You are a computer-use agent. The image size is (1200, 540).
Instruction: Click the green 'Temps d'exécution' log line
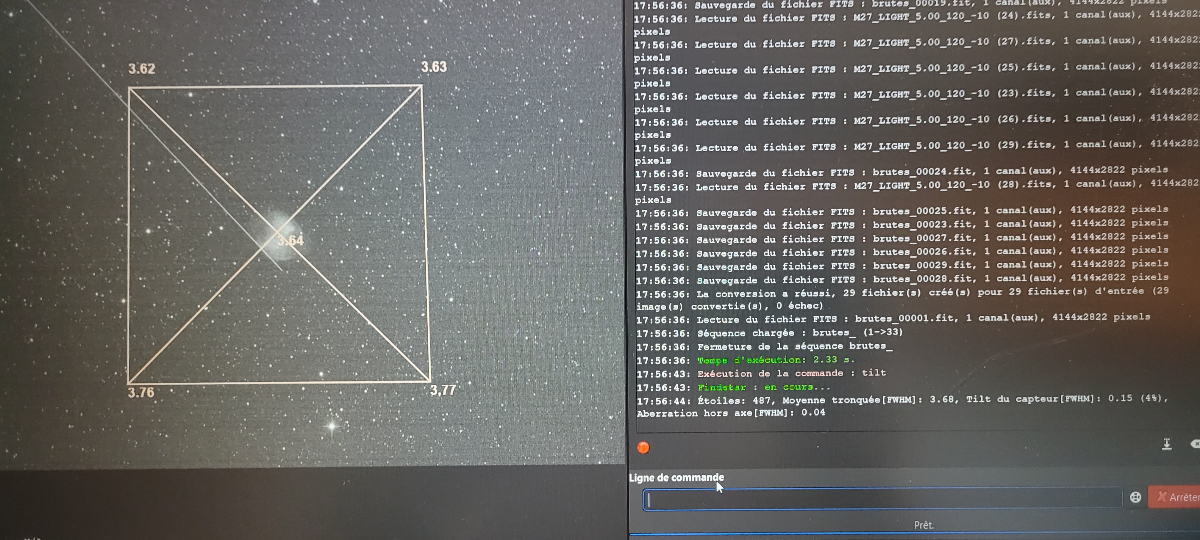(776, 360)
